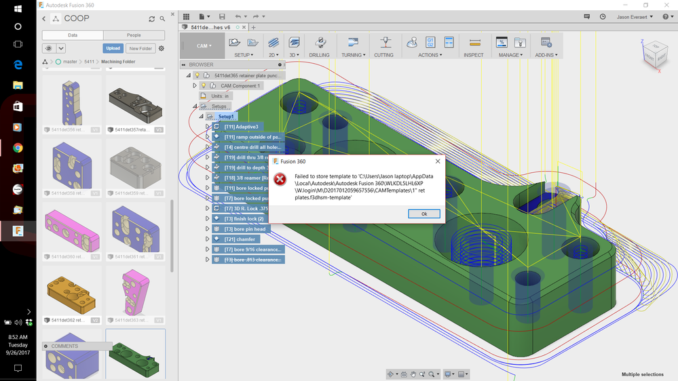Click the New Folder button in data panel
678x381 pixels.
140,48
